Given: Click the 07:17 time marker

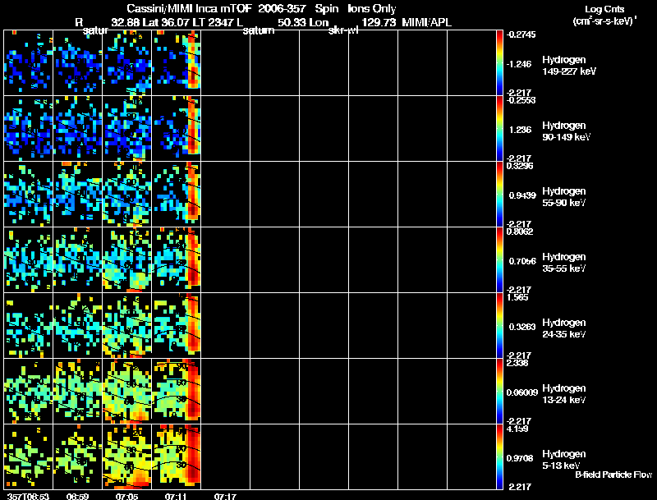Looking at the screenshot, I should [x=225, y=497].
